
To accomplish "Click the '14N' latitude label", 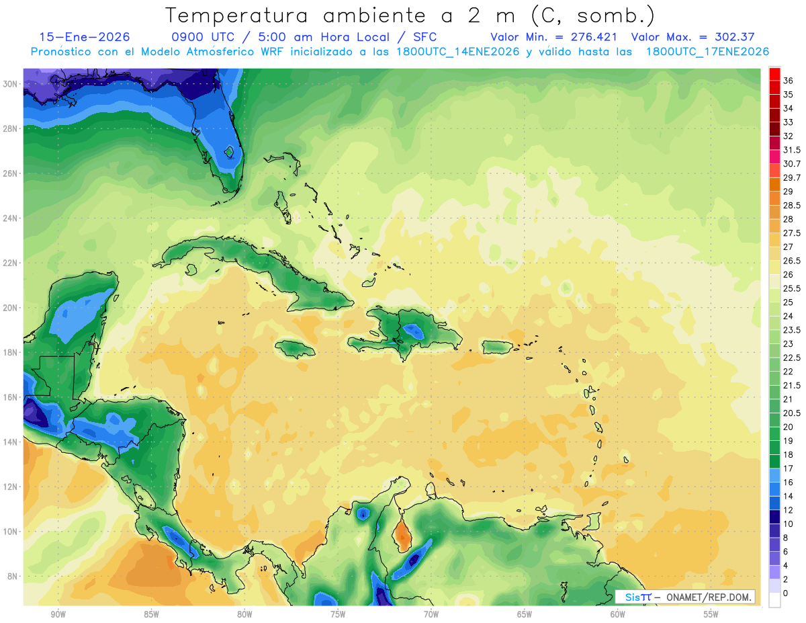I will (11, 442).
